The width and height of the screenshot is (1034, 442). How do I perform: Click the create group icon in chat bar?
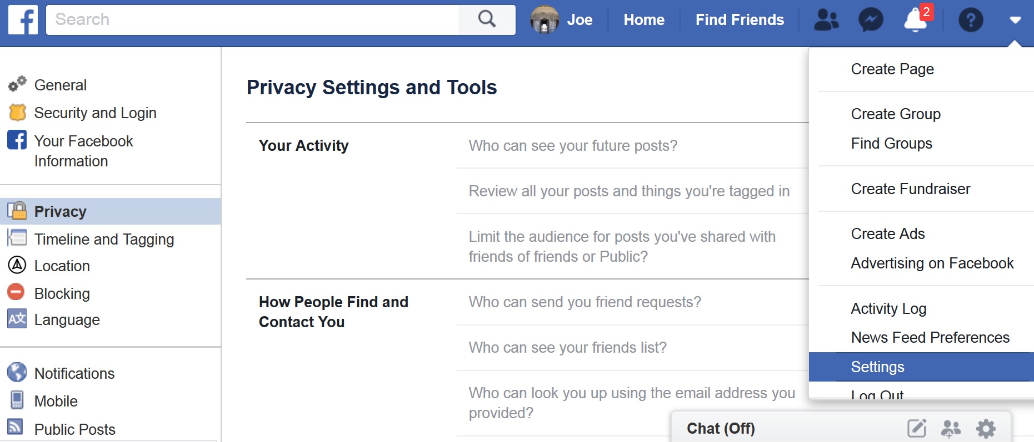(951, 429)
